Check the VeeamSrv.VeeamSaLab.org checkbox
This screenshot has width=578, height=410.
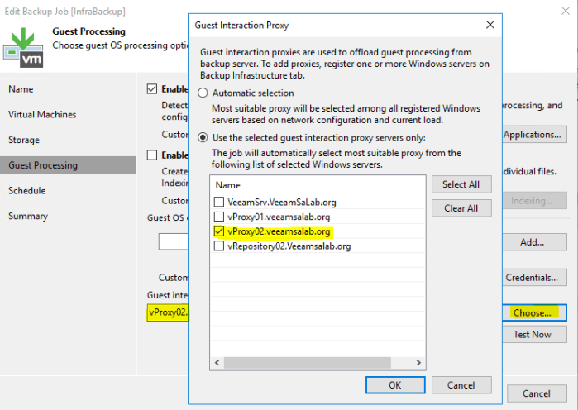point(219,202)
